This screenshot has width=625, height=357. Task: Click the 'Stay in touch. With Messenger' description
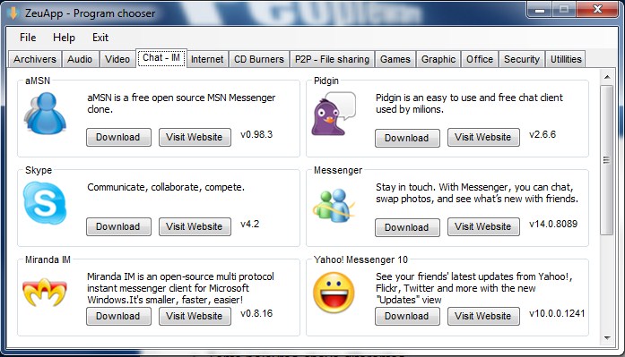(x=477, y=192)
